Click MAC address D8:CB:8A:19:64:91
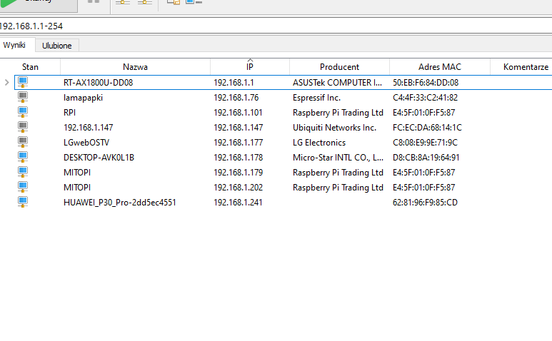Image resolution: width=552 pixels, height=341 pixels. click(x=426, y=158)
